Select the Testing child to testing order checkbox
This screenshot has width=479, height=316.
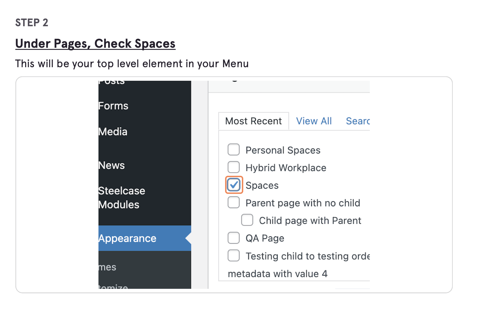(x=234, y=256)
